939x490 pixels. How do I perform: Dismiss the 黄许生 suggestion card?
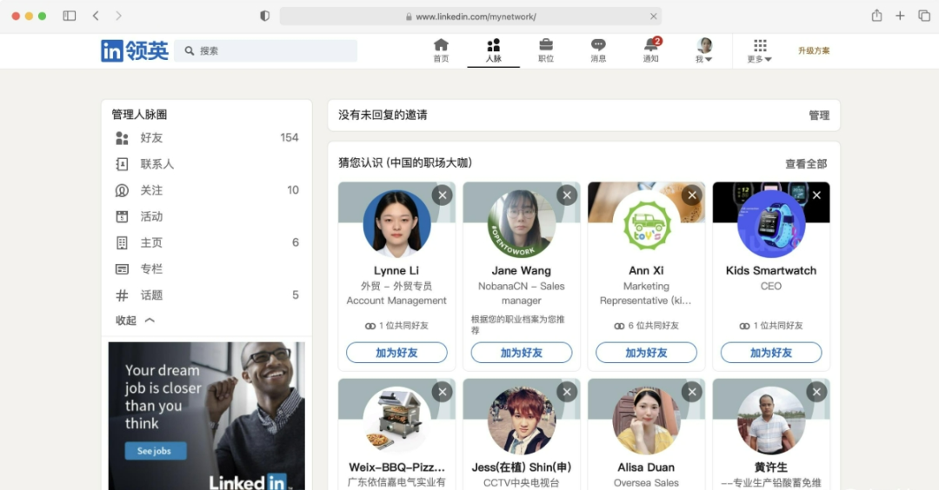tap(816, 392)
